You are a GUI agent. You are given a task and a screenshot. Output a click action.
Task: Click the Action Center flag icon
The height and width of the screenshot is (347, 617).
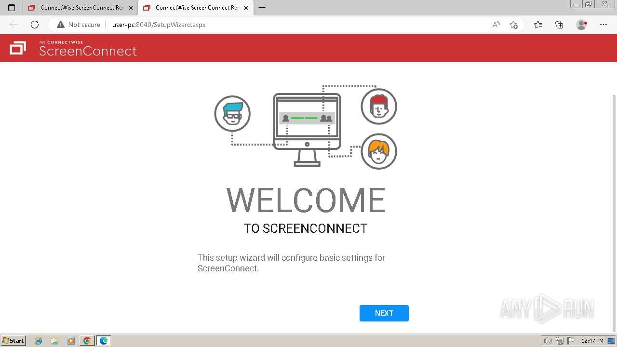point(571,341)
